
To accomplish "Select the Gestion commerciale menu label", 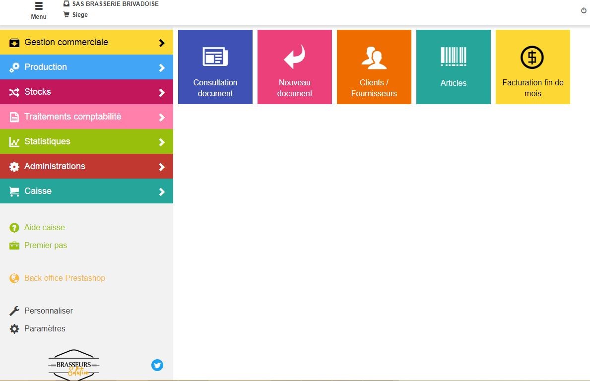I will [x=66, y=42].
